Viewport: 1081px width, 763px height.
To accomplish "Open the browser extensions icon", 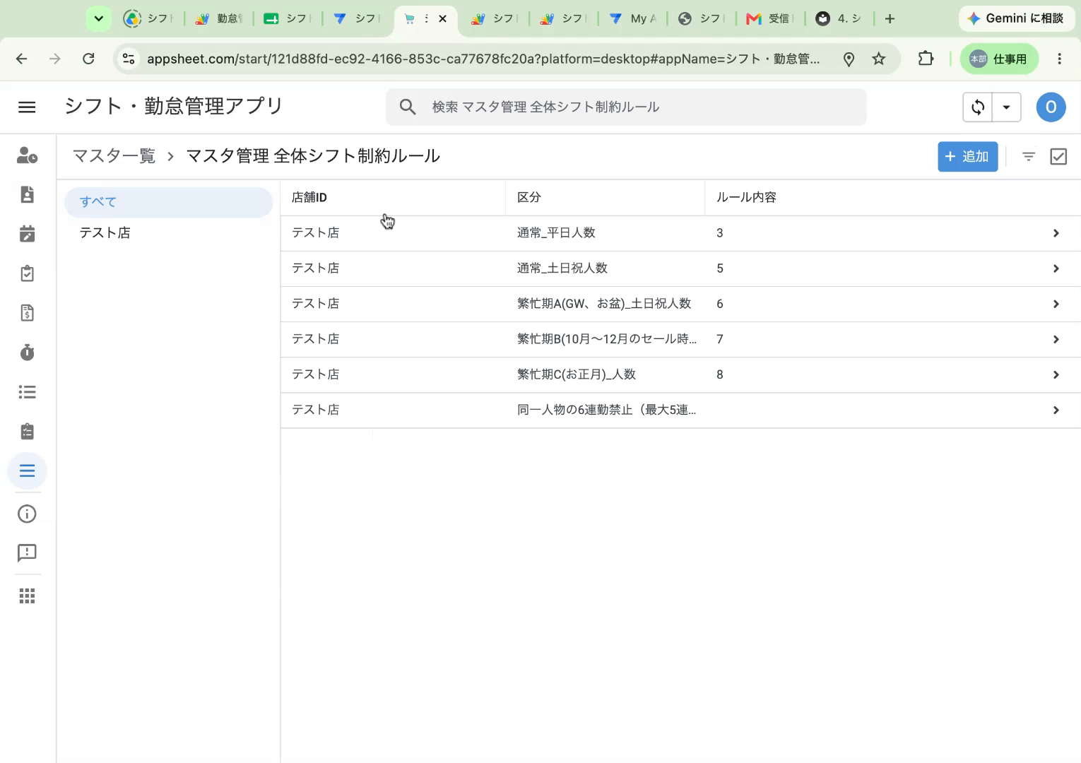I will pyautogui.click(x=926, y=59).
